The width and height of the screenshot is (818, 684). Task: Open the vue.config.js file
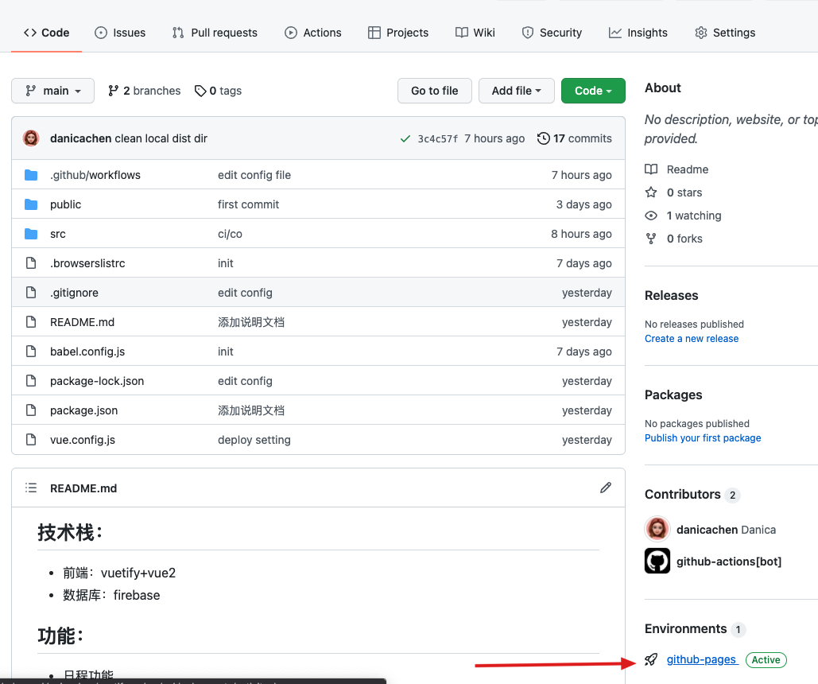(x=83, y=440)
